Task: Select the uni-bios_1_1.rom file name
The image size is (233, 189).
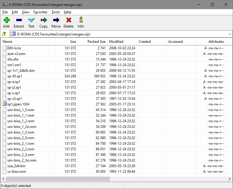Action: click(21, 115)
